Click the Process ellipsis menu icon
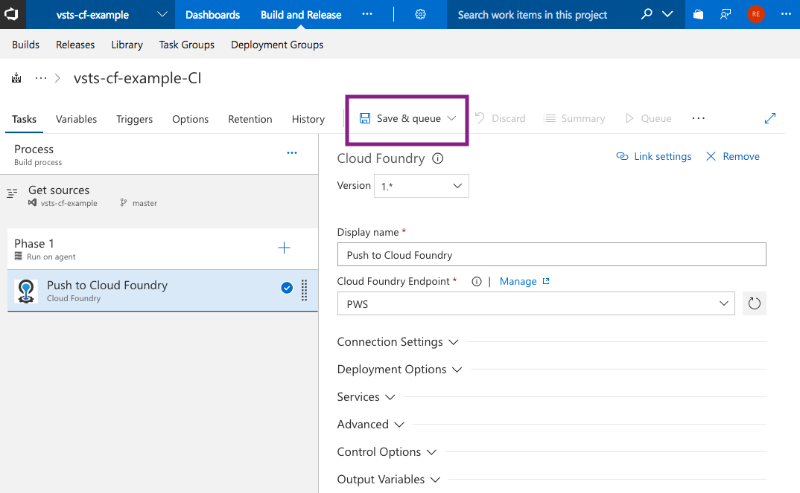The width and height of the screenshot is (800, 493). coord(292,153)
